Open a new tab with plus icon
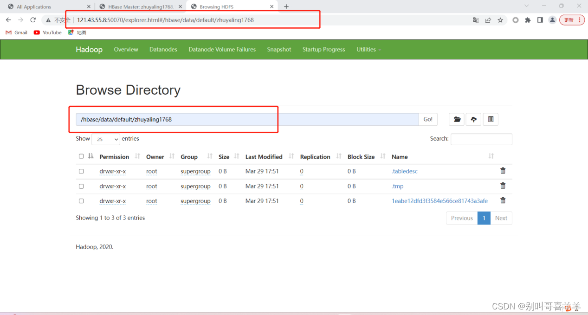 pos(286,6)
